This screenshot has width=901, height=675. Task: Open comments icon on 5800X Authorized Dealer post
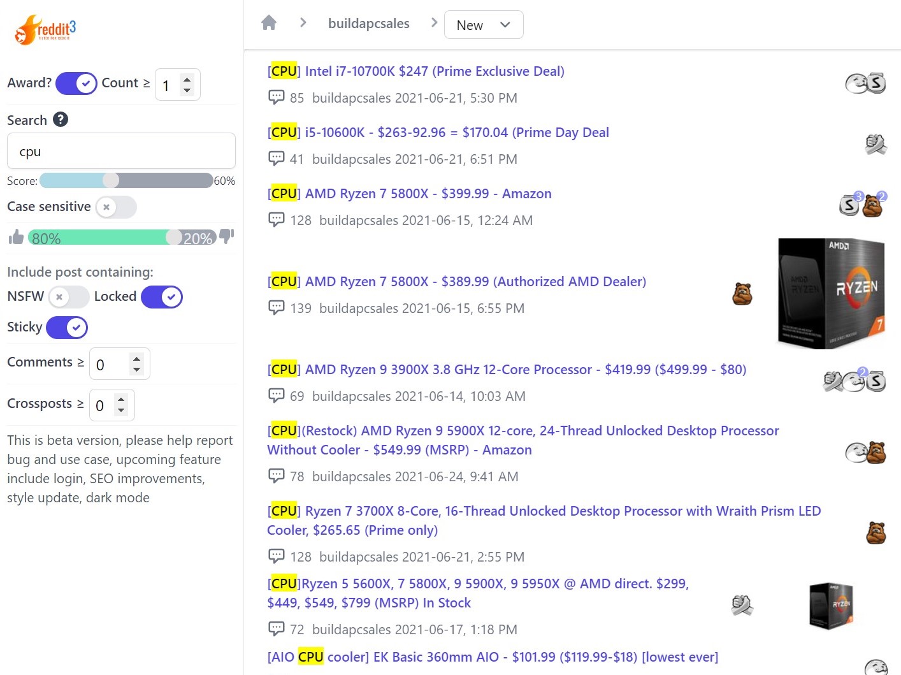click(x=277, y=308)
